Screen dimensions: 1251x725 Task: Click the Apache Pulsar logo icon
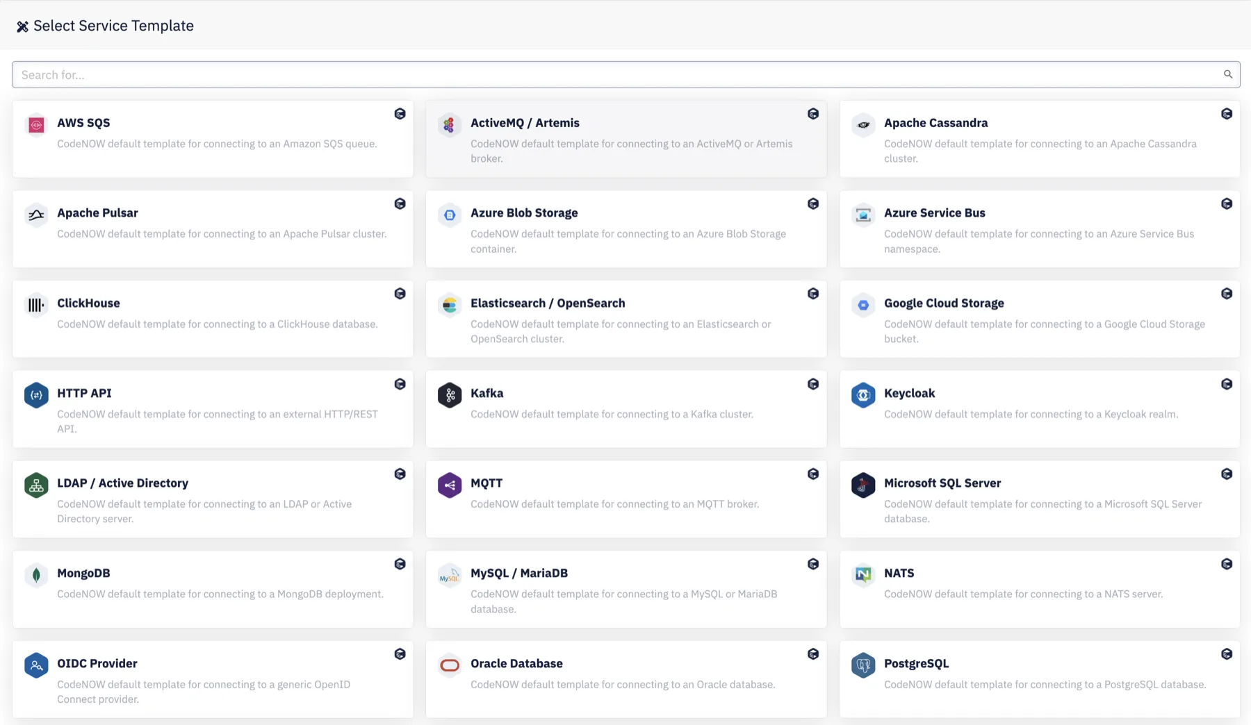[36, 215]
